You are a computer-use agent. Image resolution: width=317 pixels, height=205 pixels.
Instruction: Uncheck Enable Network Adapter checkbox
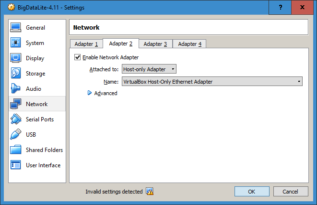click(77, 57)
